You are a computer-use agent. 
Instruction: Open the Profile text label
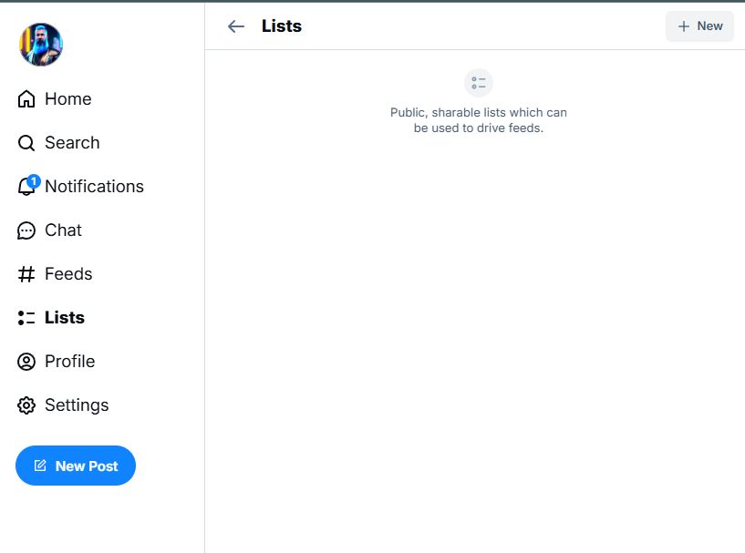70,362
